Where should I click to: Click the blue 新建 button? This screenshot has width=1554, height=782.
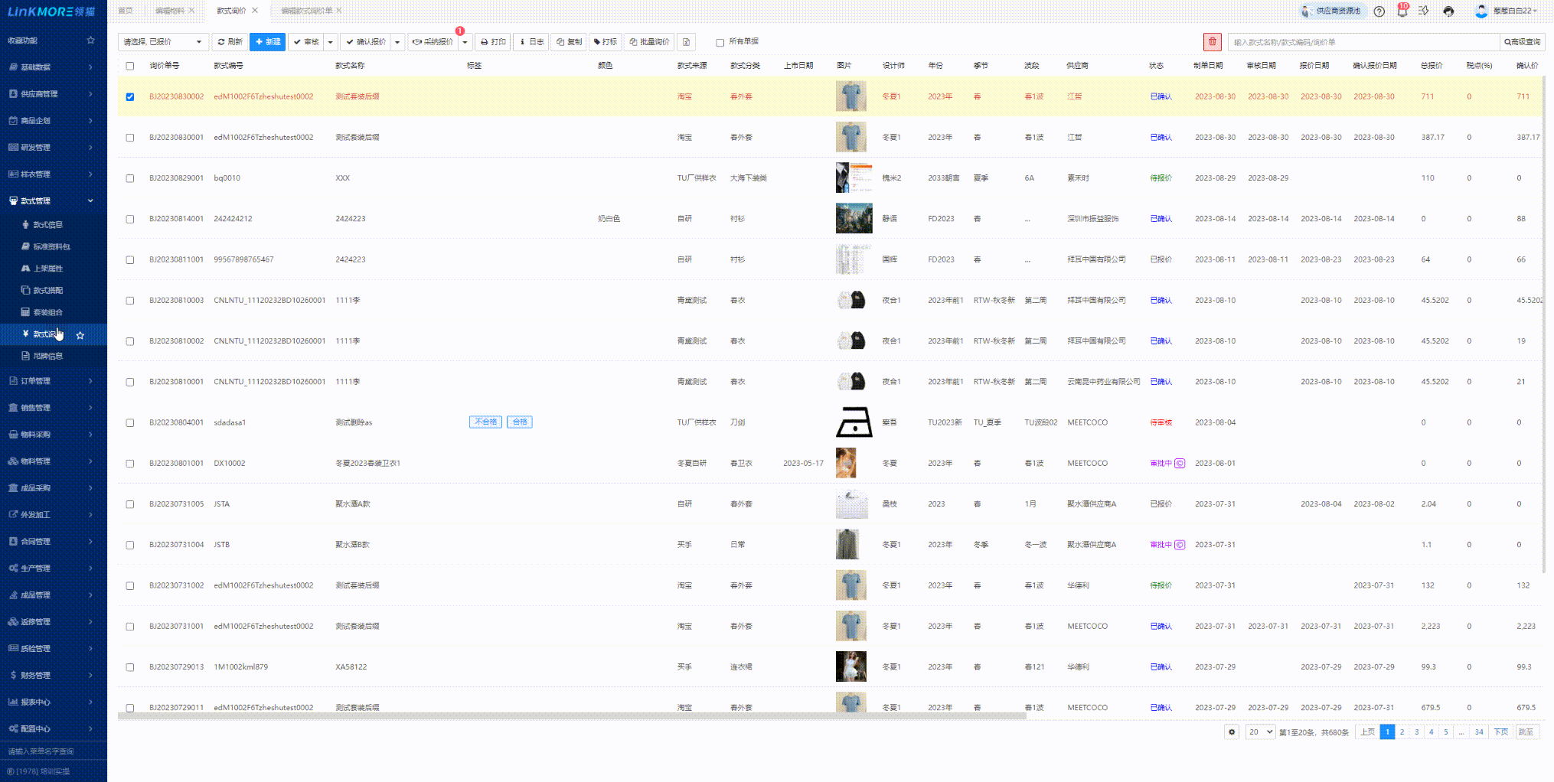tap(267, 42)
